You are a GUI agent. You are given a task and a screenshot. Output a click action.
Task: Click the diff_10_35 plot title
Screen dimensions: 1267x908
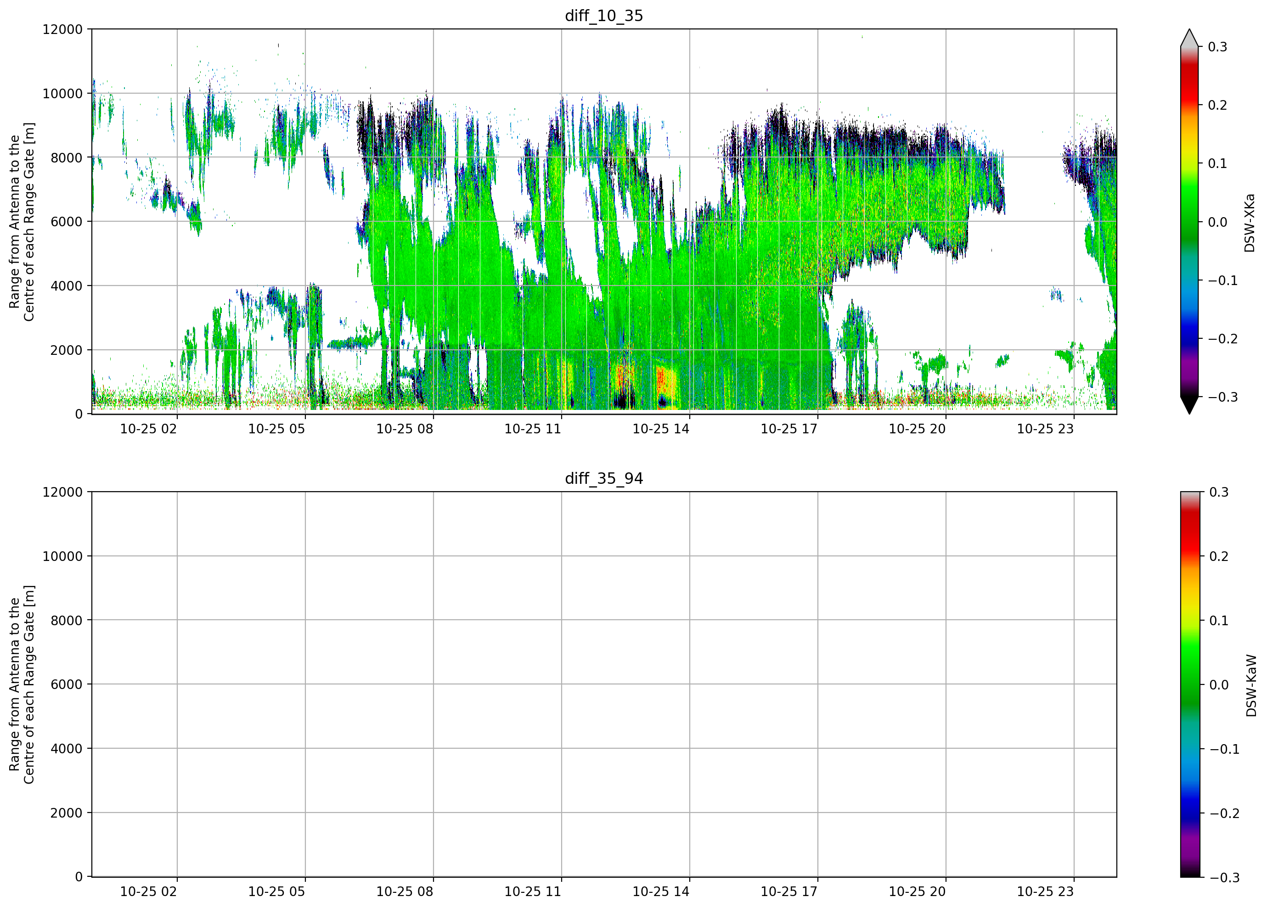point(604,16)
